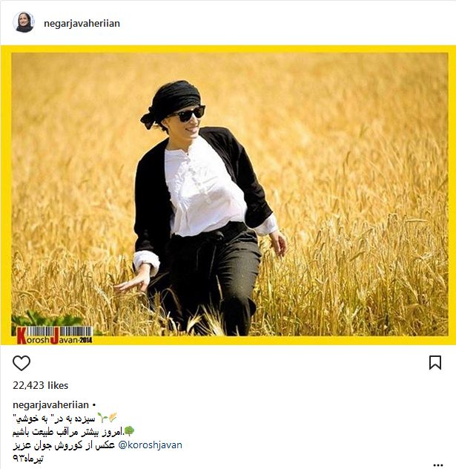
Task: Click the seedling emoji in the caption
Action: [x=103, y=418]
